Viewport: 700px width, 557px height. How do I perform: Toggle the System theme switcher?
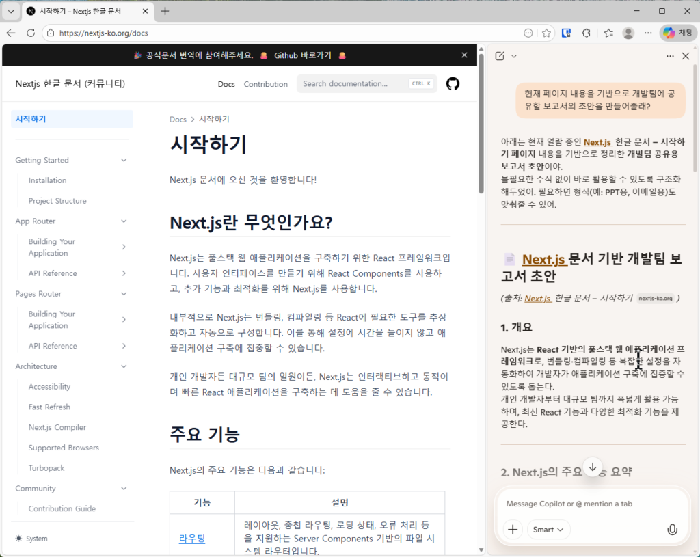pyautogui.click(x=31, y=539)
